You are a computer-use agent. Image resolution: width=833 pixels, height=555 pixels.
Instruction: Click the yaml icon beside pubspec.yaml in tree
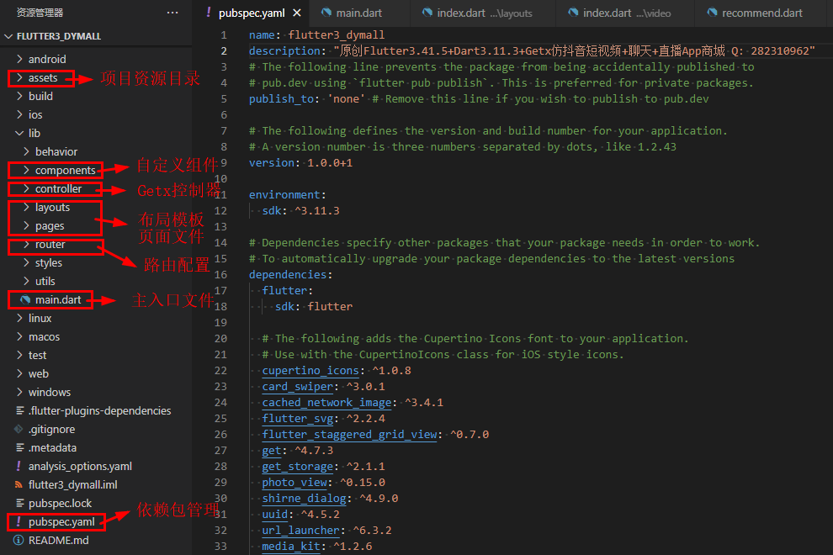(19, 521)
